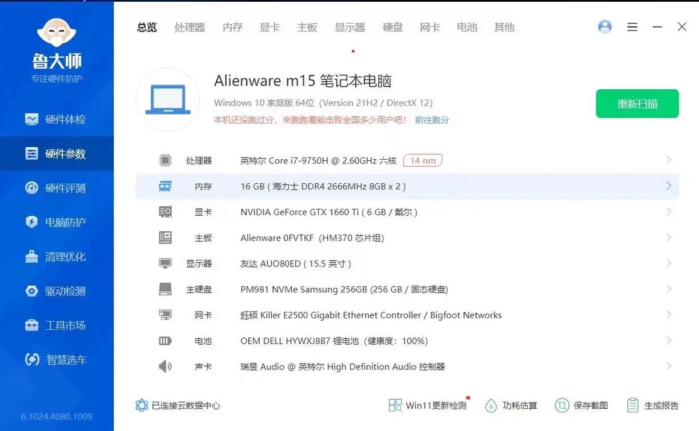699x431 pixels.
Task: Click the 处理器 CPU chip icon
Action: (x=165, y=160)
